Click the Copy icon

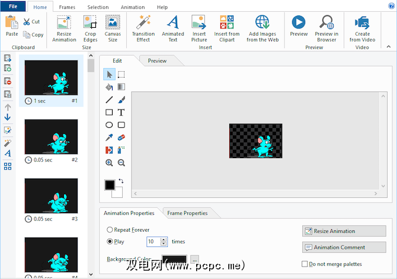pyautogui.click(x=26, y=34)
